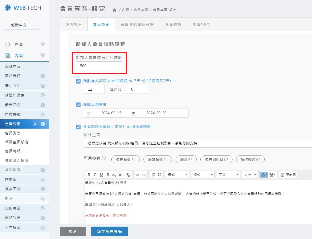Click the strikethrough formatting icon
The height and width of the screenshot is (239, 312).
point(107,175)
